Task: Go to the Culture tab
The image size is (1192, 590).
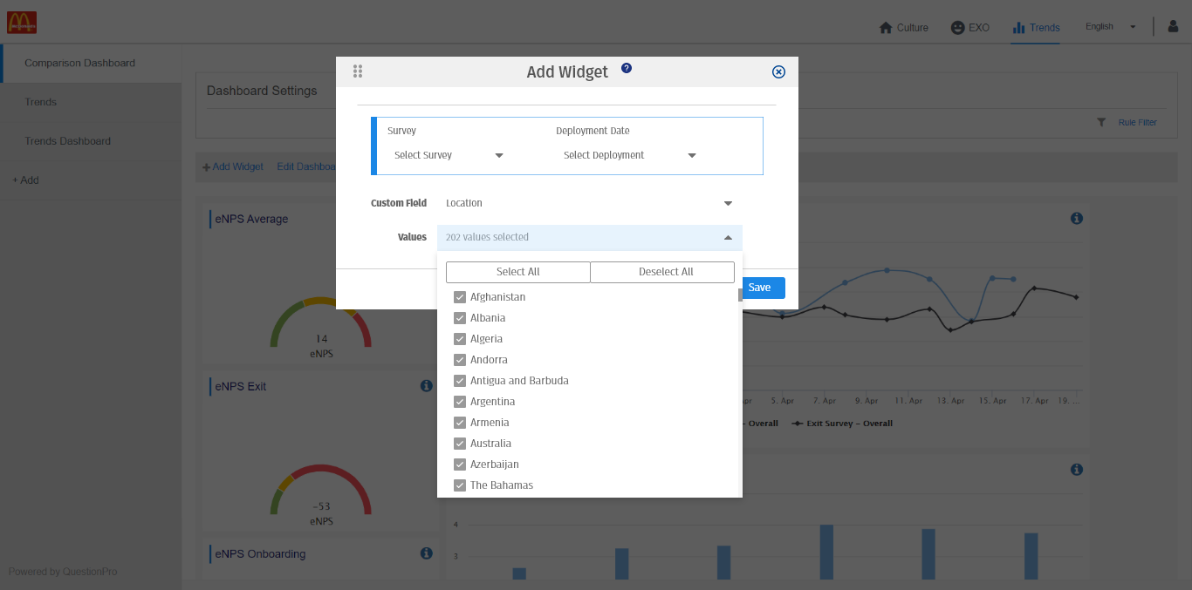Action: (903, 28)
